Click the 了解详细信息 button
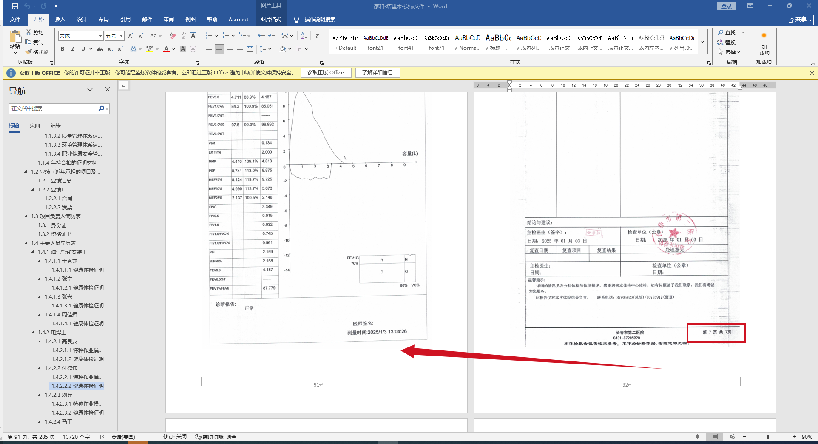This screenshot has width=818, height=444. click(x=377, y=73)
